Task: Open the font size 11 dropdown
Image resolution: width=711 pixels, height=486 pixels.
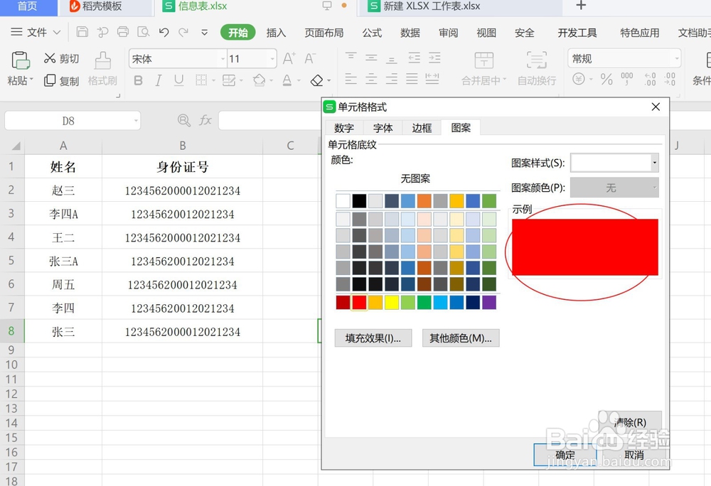Action: 272,59
